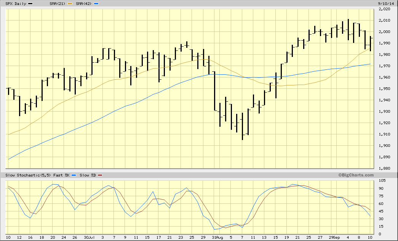Click the 1,920 price axis value
The height and width of the screenshot is (241, 398).
384,123
